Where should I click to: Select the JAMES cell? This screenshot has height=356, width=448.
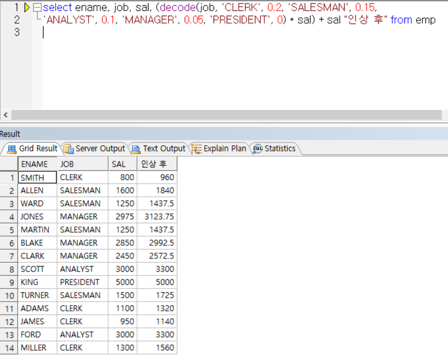tap(37, 321)
